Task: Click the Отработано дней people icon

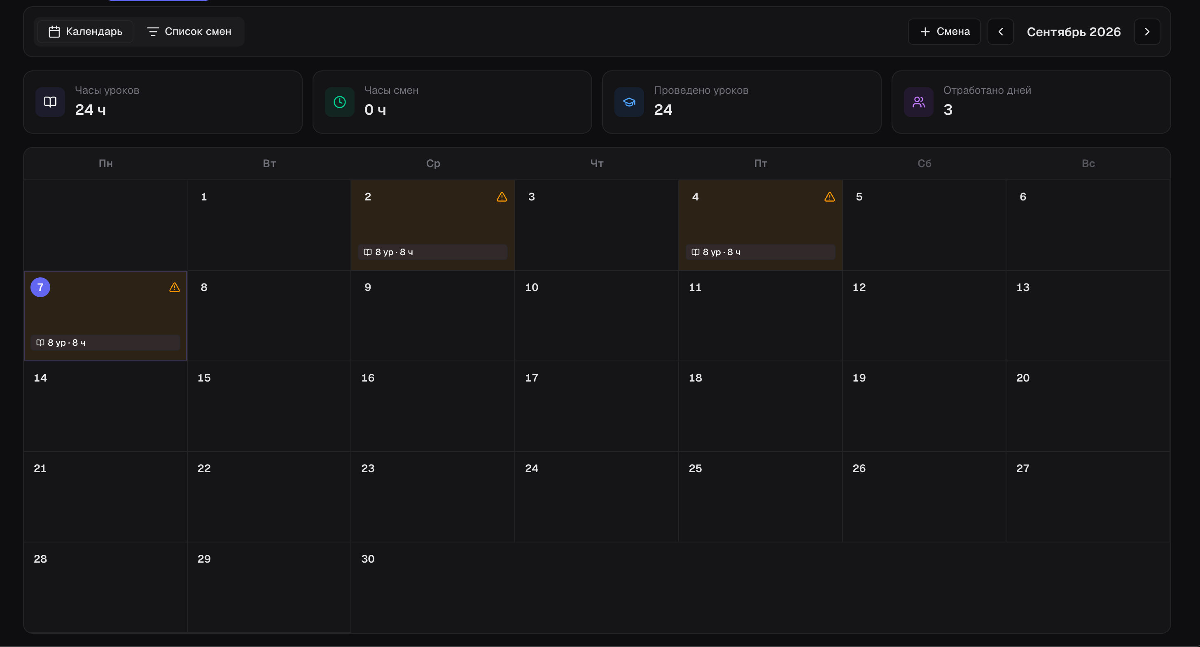Action: (x=919, y=102)
